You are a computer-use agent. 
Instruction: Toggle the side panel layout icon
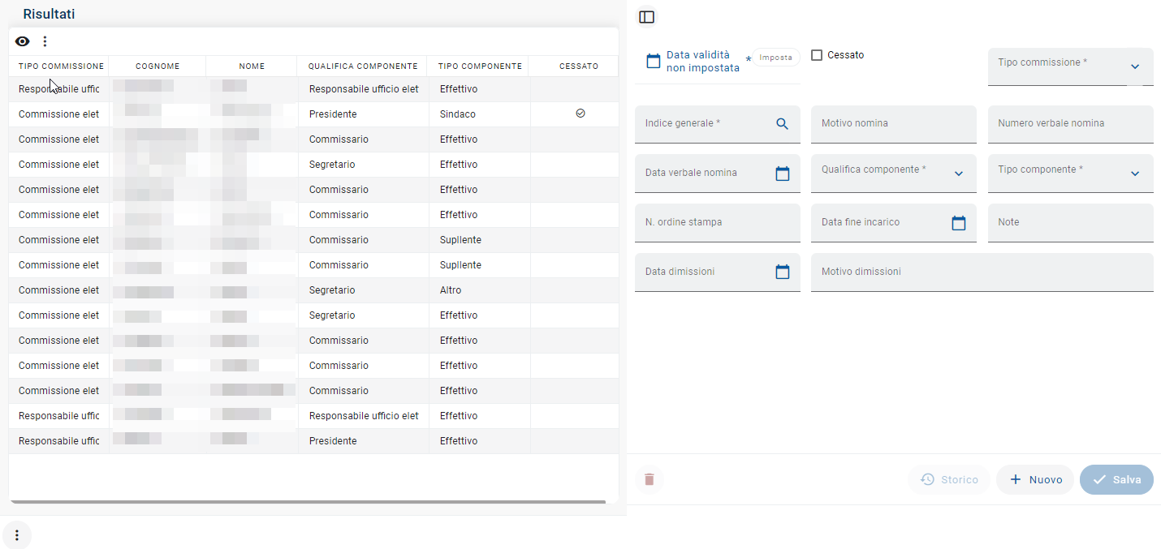[647, 17]
